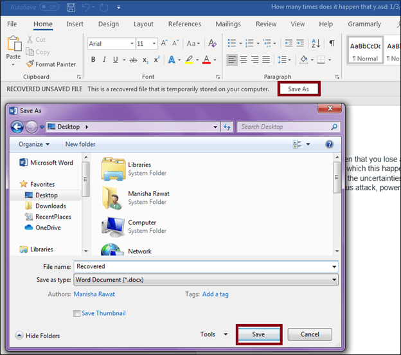
Task: Toggle the AutoSave switch in title bar
Action: pos(49,7)
